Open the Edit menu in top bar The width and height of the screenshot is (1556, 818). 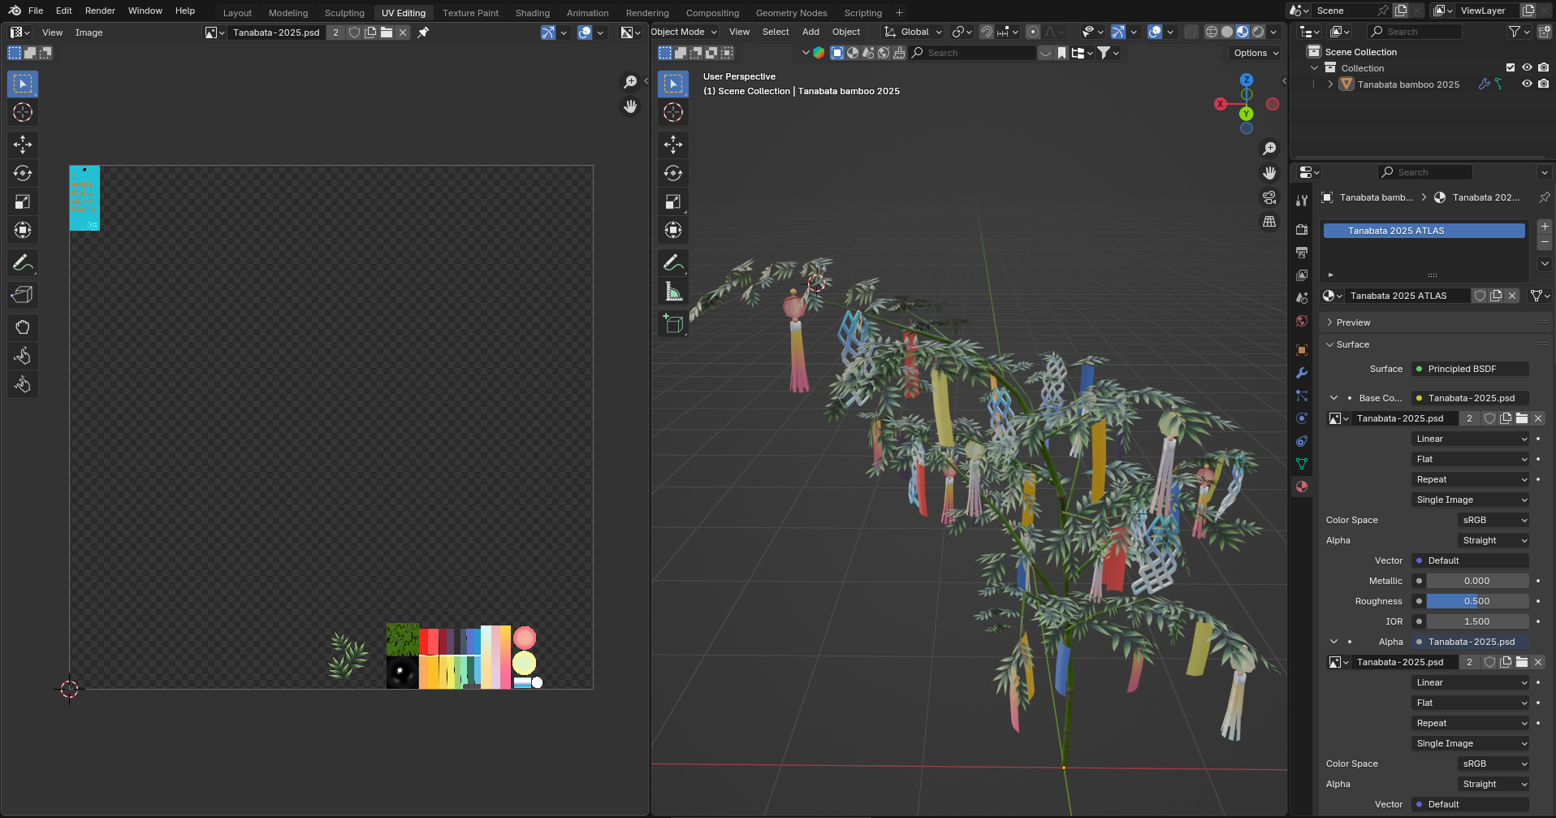click(63, 11)
